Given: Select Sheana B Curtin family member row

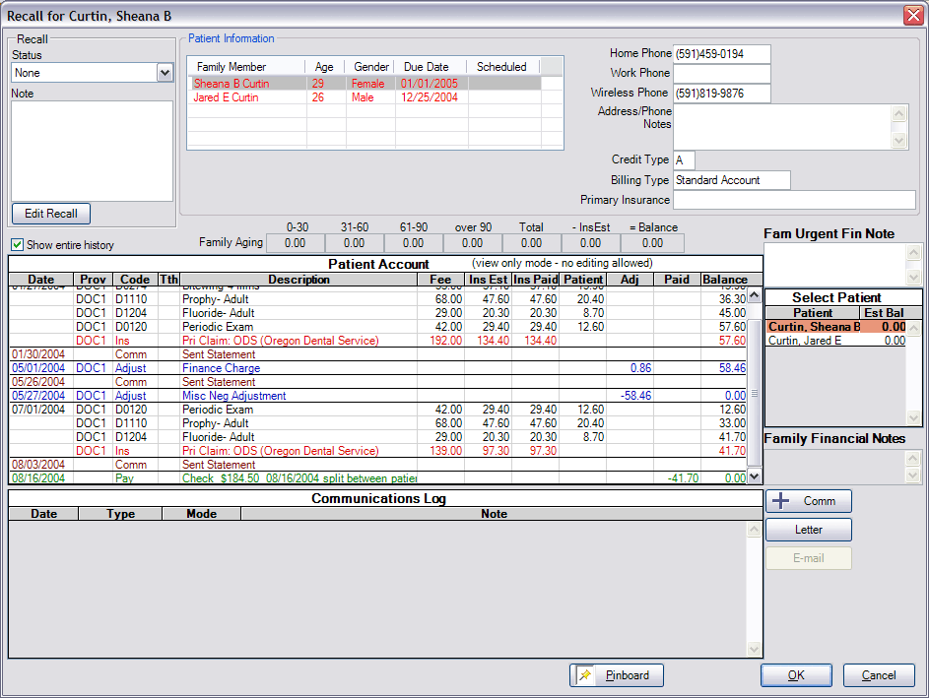Looking at the screenshot, I should 232,85.
